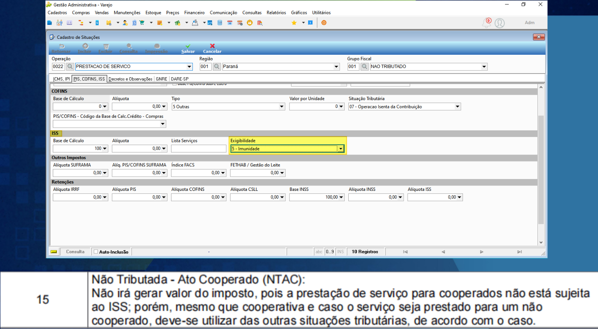Switch to the ICMS, IPI tab
Image resolution: width=598 pixels, height=329 pixels.
(x=61, y=79)
